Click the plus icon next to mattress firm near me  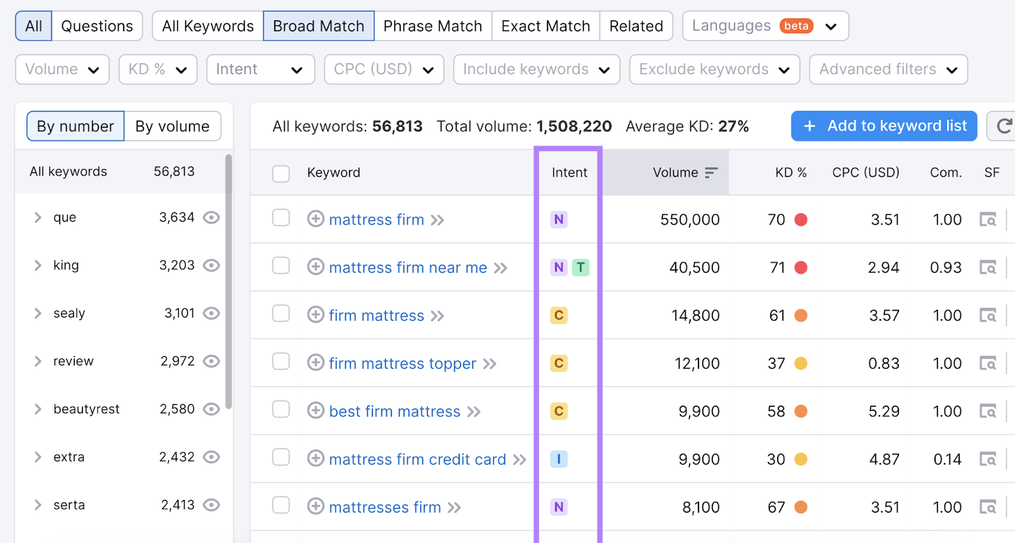point(316,267)
